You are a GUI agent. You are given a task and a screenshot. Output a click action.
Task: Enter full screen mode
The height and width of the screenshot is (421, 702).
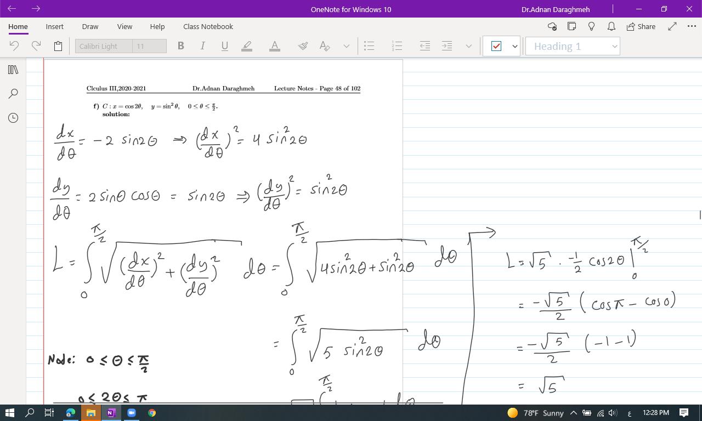coord(672,26)
